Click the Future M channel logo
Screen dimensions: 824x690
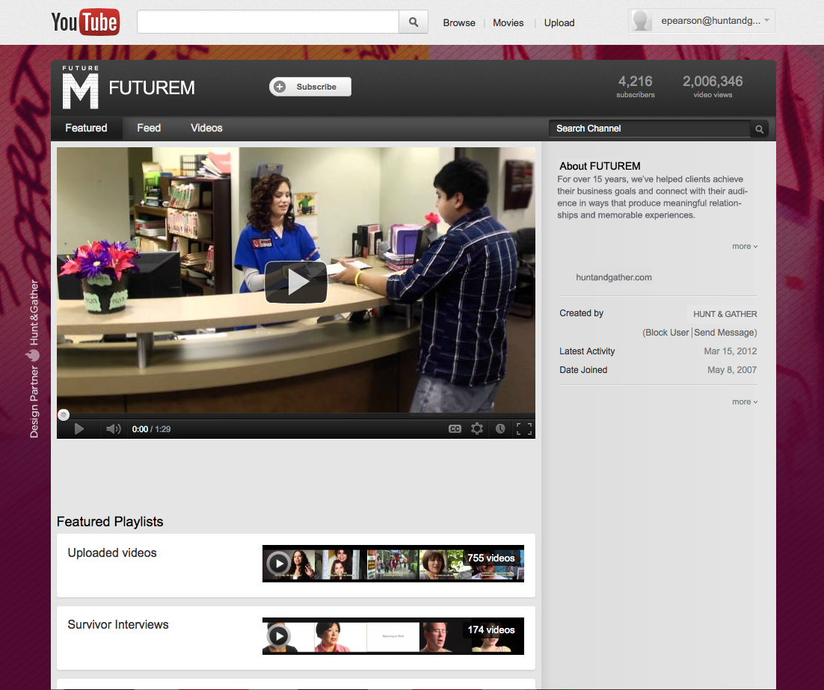[80, 87]
